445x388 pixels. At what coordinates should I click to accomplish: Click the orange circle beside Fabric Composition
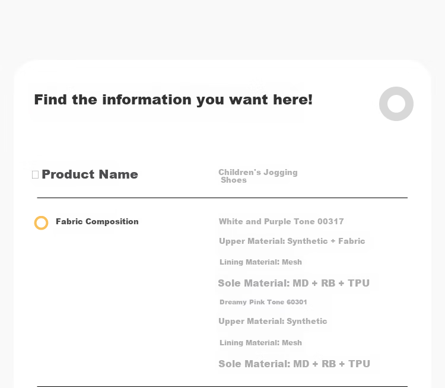41,223
